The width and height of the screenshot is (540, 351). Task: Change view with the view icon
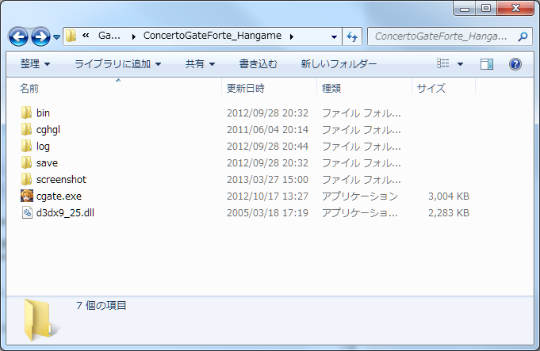click(443, 63)
